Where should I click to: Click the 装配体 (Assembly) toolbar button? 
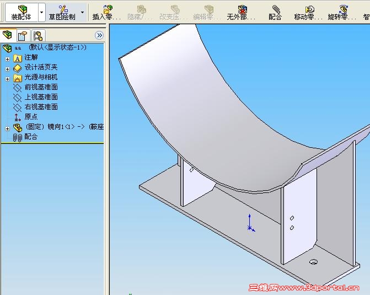coord(22,13)
